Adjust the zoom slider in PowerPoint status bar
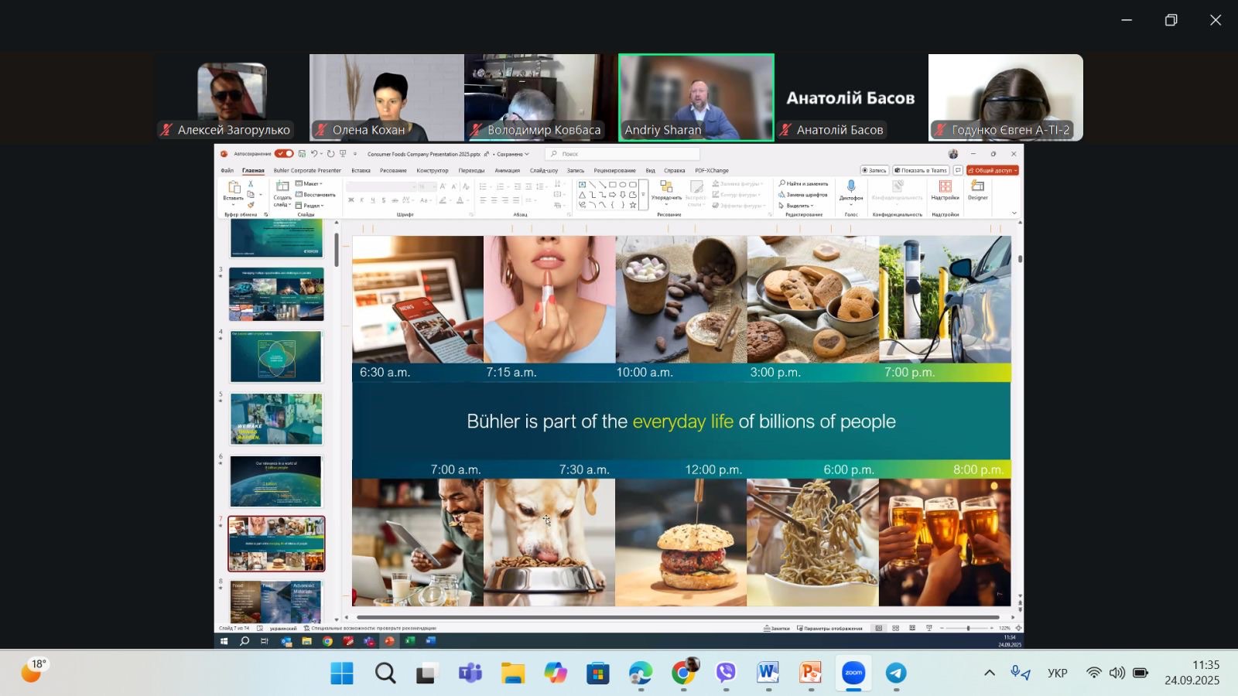The image size is (1238, 696). [x=969, y=628]
